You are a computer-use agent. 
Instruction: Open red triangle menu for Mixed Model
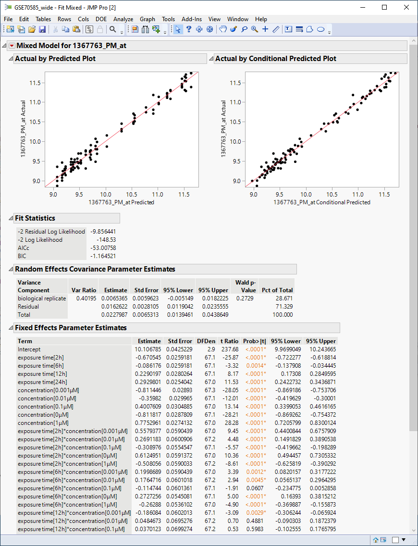tap(12, 46)
